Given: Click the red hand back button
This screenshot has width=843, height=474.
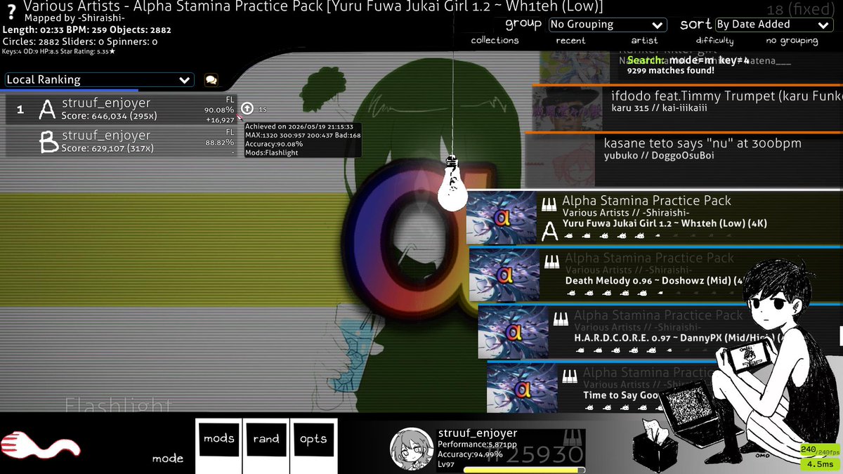Looking at the screenshot, I should (x=41, y=447).
